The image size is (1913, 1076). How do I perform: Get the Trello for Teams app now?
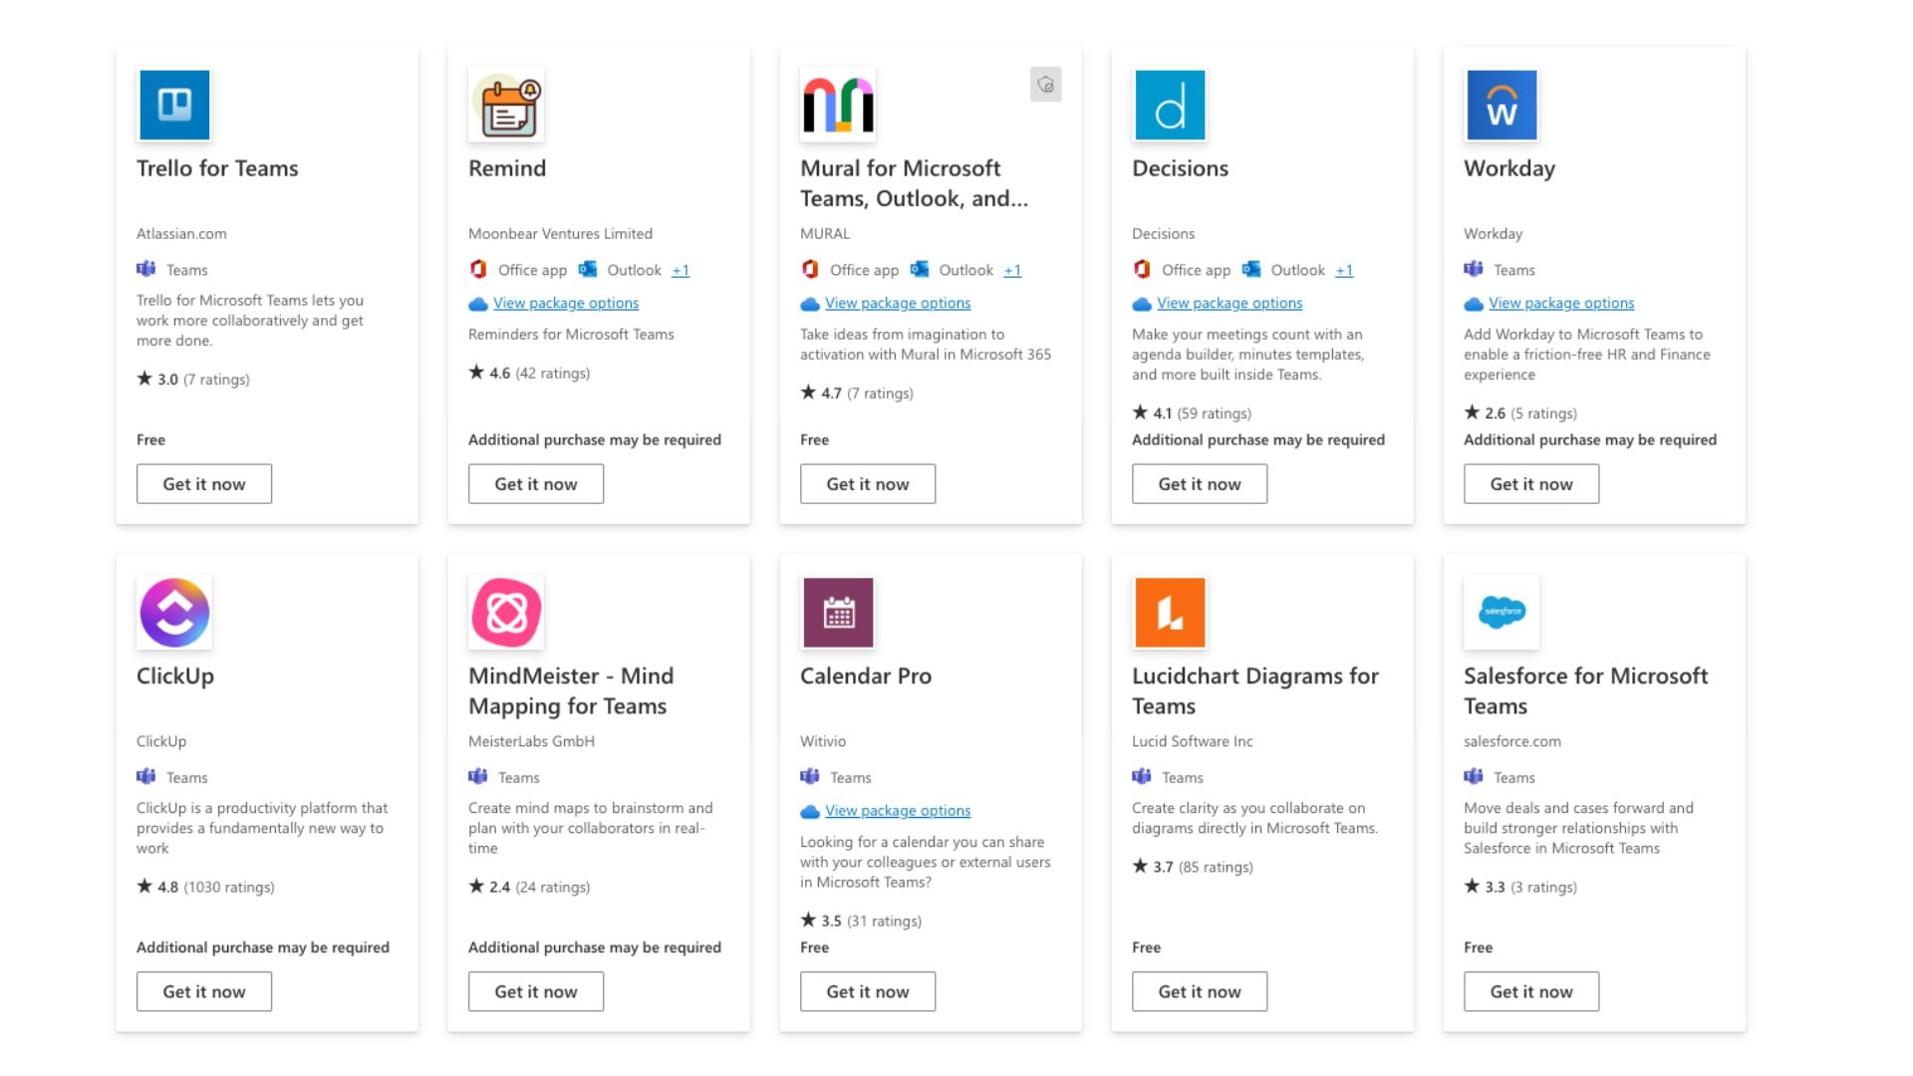pyautogui.click(x=204, y=484)
